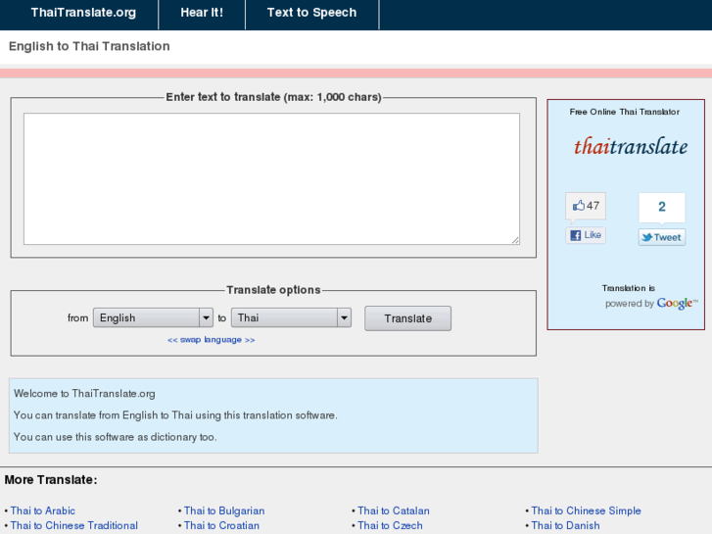Open the English source language dropdown

point(153,317)
